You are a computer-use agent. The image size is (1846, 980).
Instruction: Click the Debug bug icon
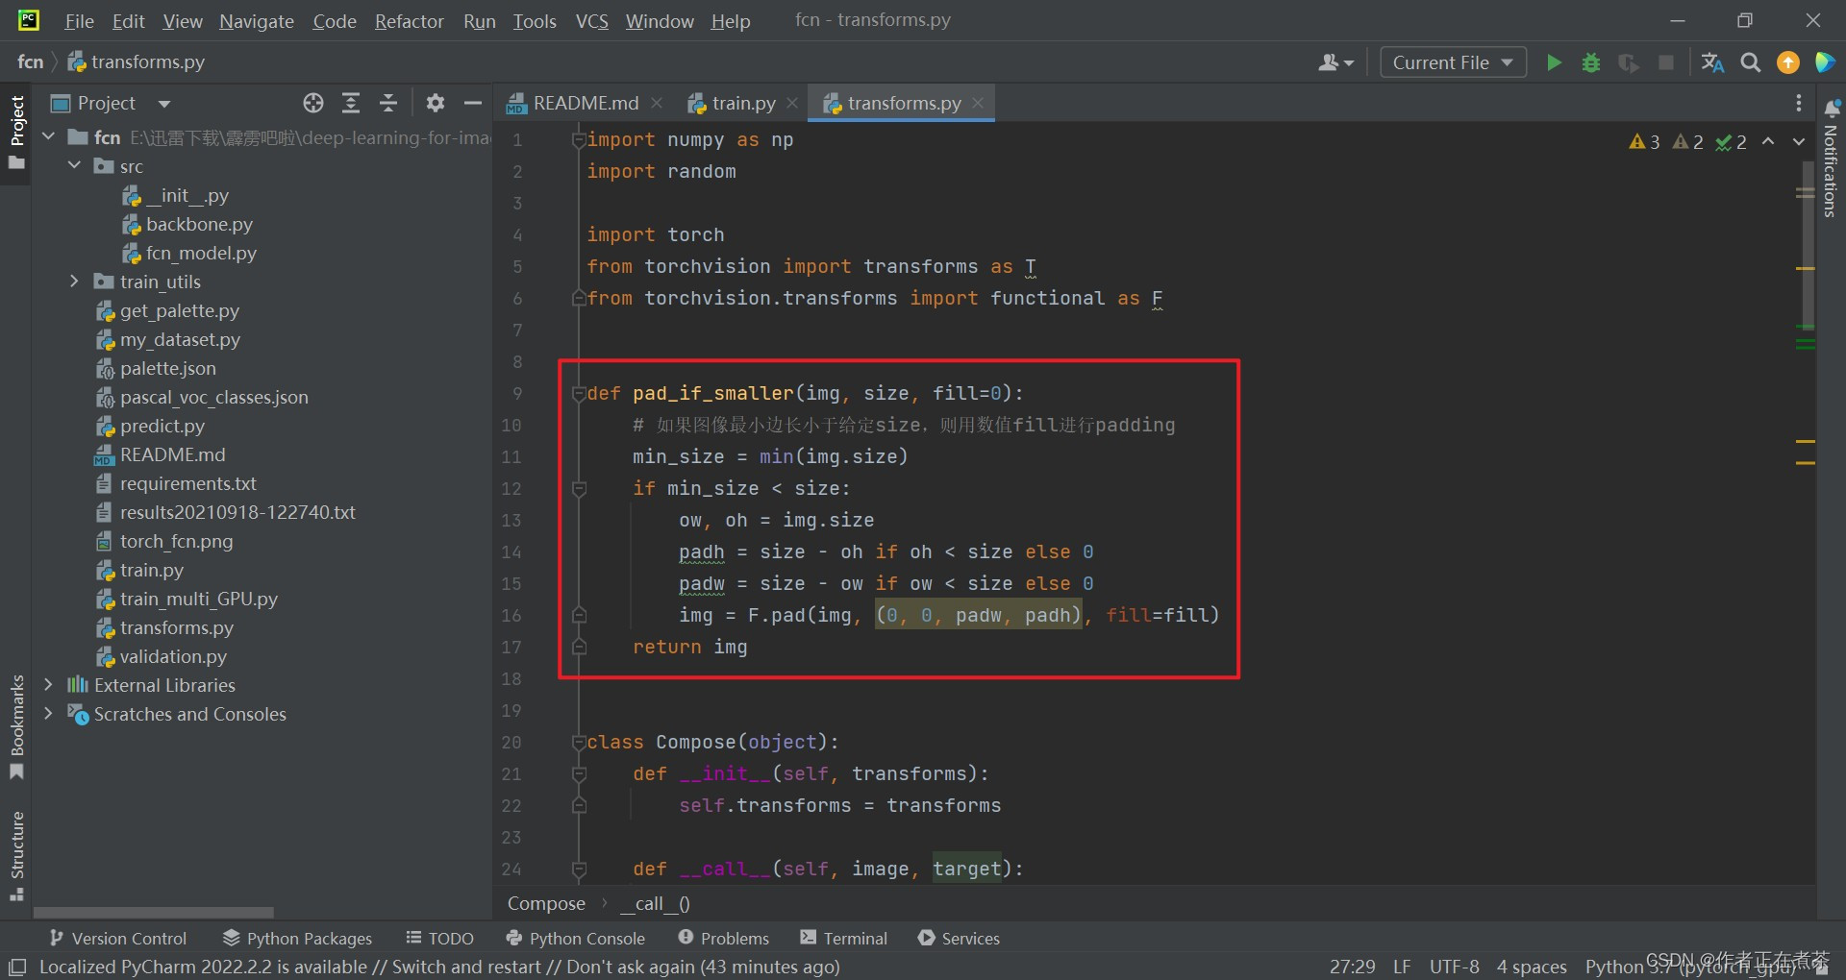coord(1591,61)
